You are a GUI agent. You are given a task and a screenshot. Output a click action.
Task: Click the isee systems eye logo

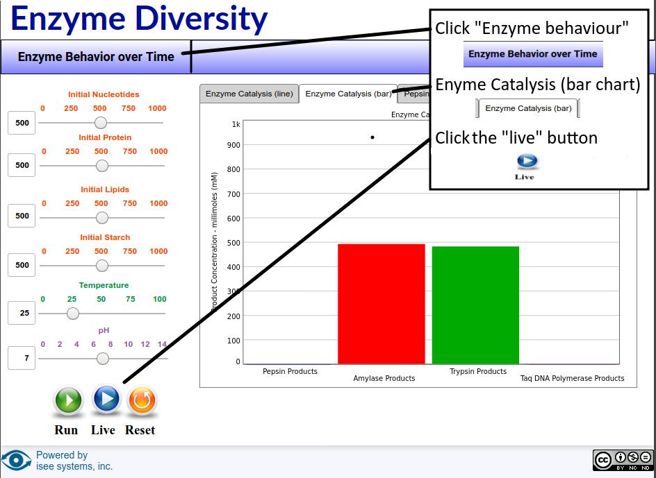tap(16, 461)
